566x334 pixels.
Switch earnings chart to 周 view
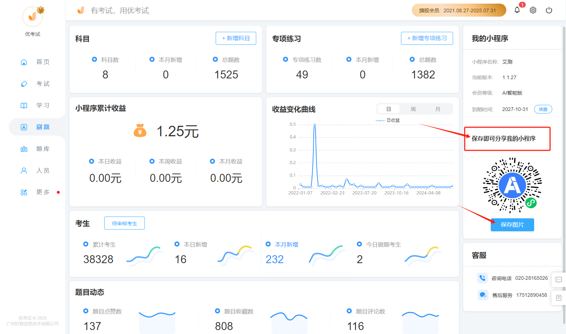tap(413, 109)
